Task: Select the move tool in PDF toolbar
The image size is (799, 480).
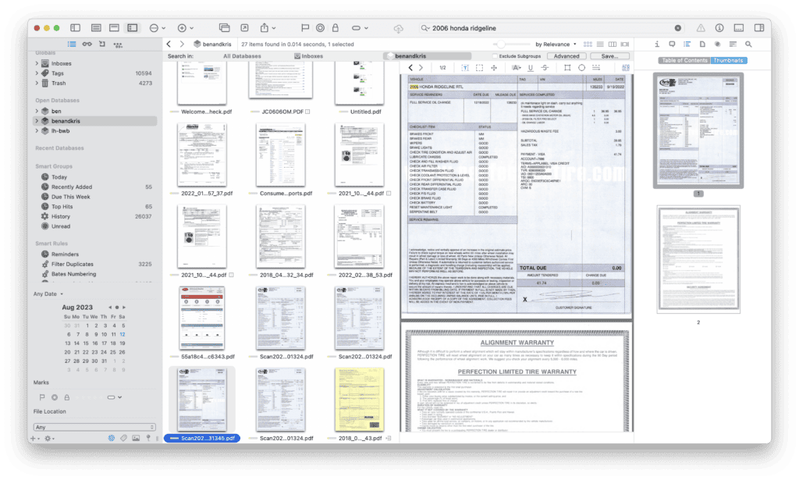Action: coord(494,67)
